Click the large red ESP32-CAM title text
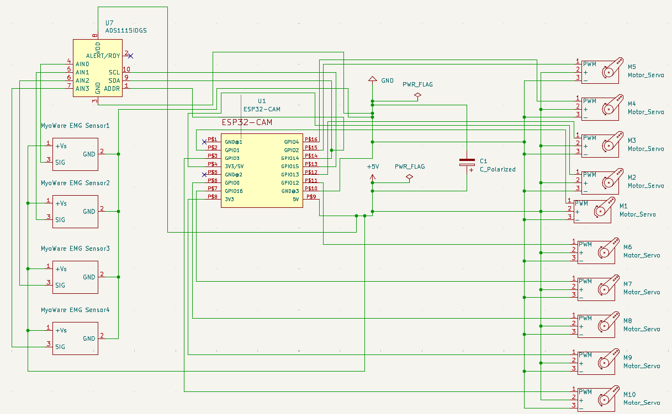 (247, 122)
